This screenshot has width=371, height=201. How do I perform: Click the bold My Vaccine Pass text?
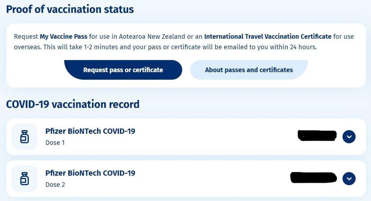coord(63,37)
